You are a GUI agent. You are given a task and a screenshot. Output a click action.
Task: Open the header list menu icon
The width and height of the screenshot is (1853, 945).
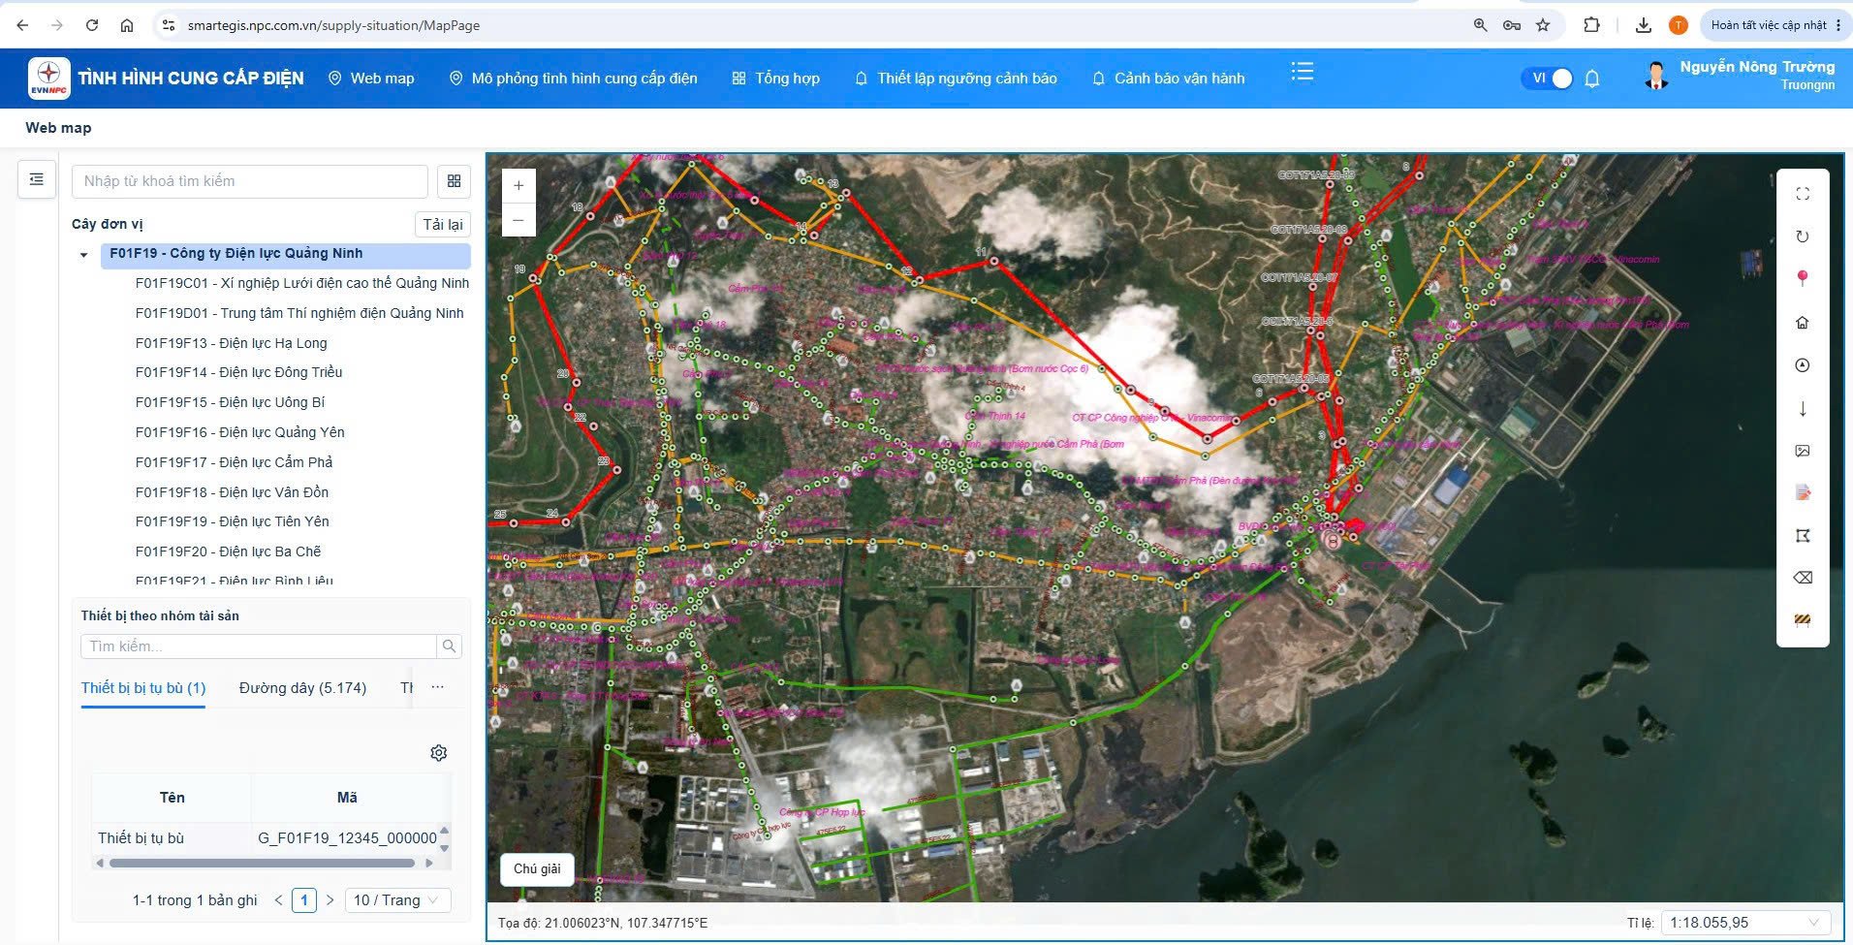(x=1303, y=72)
